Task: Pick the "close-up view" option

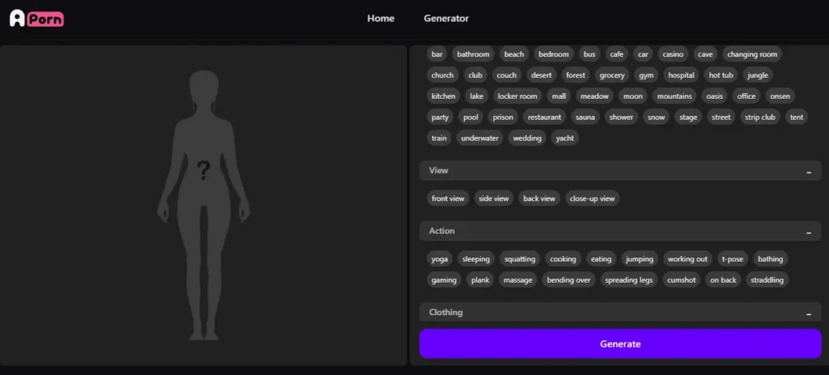Action: tap(592, 199)
